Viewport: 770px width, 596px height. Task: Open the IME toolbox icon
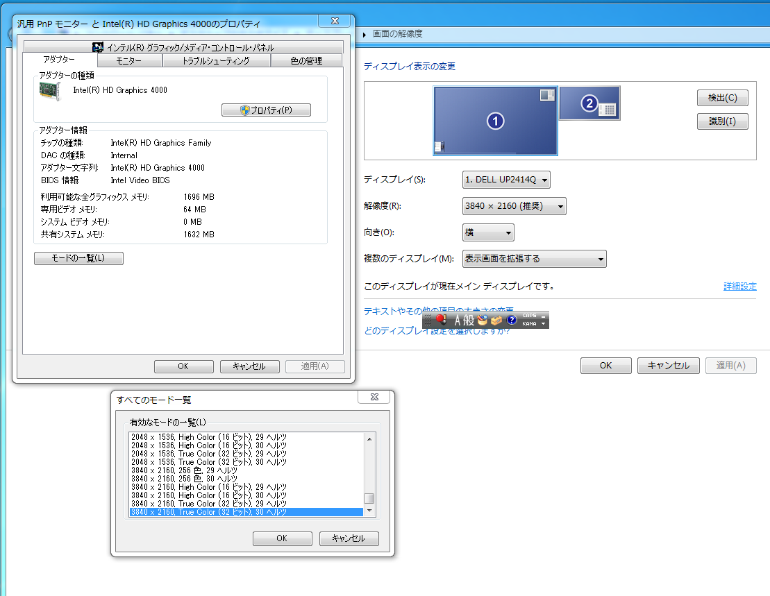(496, 320)
